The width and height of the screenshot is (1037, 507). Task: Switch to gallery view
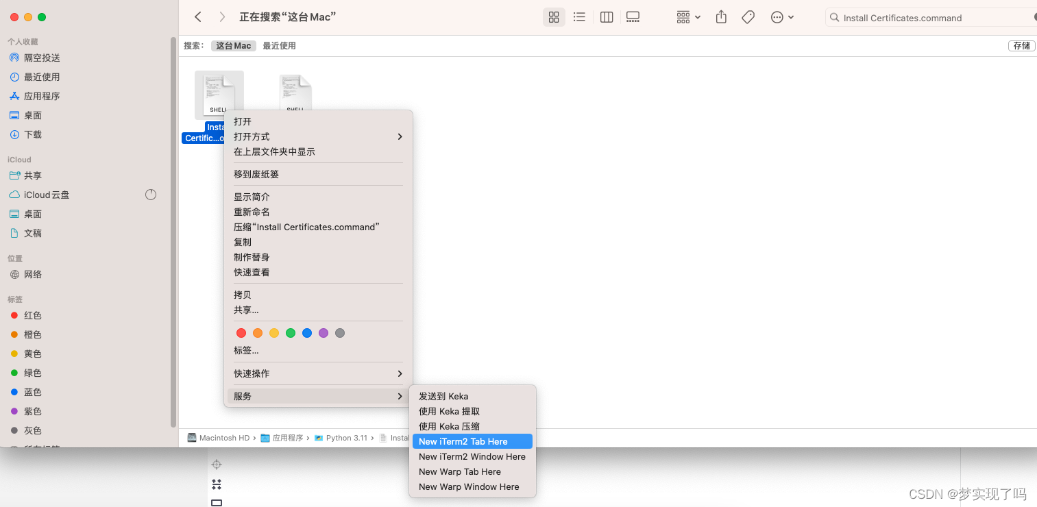tap(633, 17)
